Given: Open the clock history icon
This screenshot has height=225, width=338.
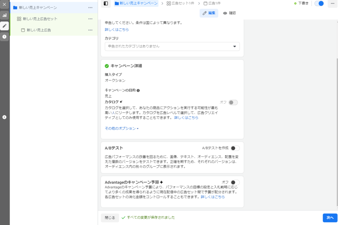Looking at the screenshot, I should pos(4,37).
